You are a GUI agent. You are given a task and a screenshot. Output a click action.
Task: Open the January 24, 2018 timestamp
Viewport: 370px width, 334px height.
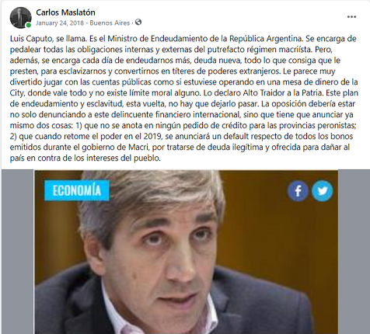(60, 23)
